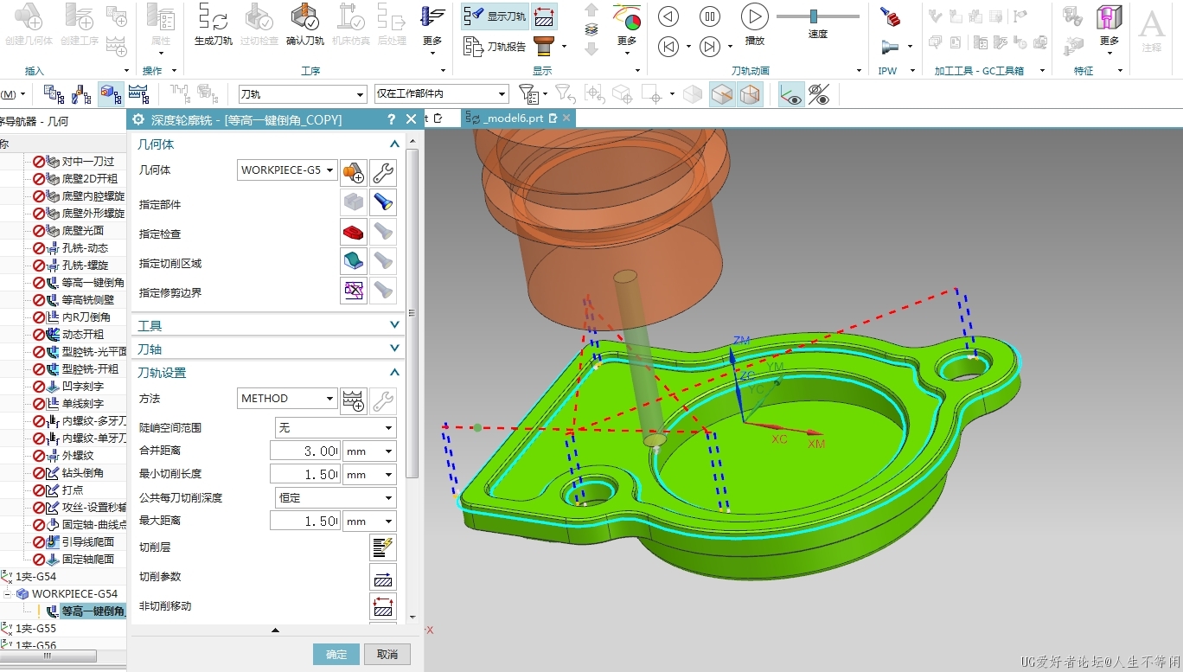This screenshot has height=672, width=1183.
Task: Select 1夹-G55 node in navigator
Action: pyautogui.click(x=35, y=629)
